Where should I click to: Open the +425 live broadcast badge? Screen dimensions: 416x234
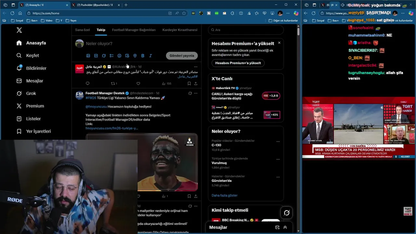click(272, 115)
